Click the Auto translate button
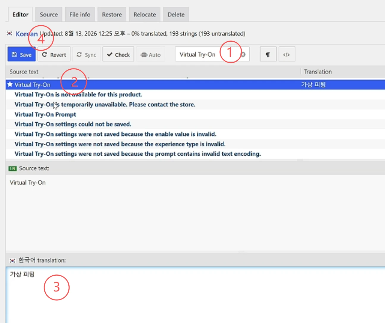Image resolution: width=385 pixels, height=323 pixels. (x=150, y=54)
